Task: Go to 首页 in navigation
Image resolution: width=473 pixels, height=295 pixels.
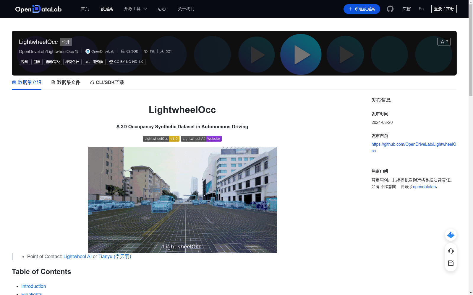Action: tap(85, 9)
